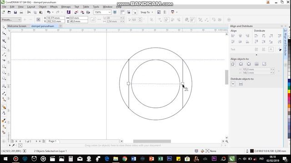Select the Zoom magnifier tool
The height and width of the screenshot is (163, 291).
[x=4, y=47]
